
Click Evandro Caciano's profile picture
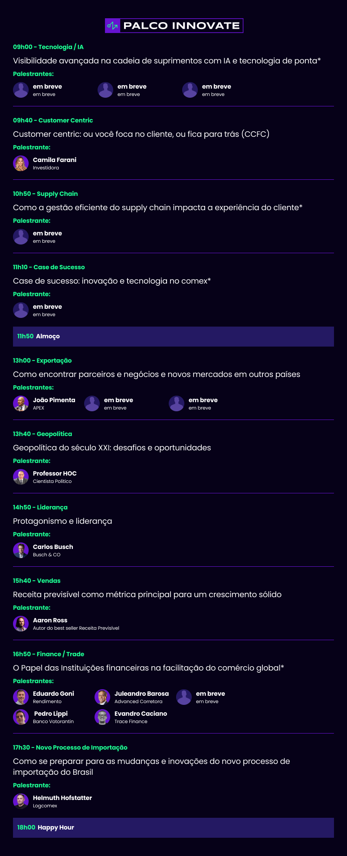pyautogui.click(x=102, y=717)
